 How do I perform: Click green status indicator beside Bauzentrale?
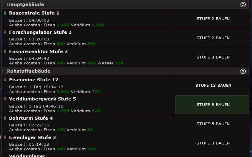coord(5,13)
